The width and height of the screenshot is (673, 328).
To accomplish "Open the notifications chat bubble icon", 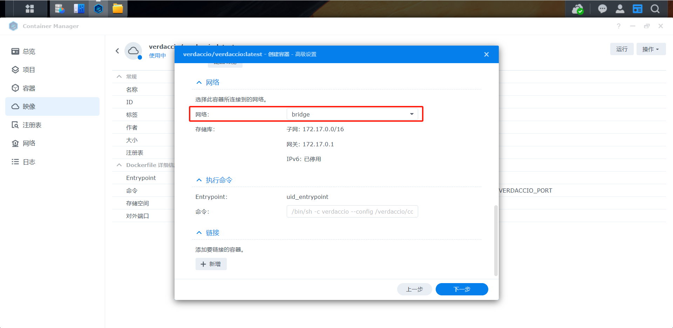I will click(602, 9).
